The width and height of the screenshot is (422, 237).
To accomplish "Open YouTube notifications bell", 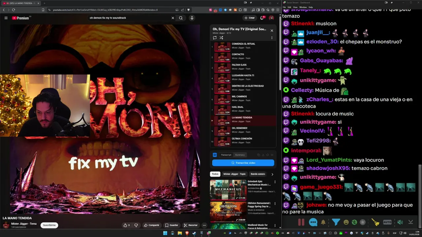I will [262, 18].
